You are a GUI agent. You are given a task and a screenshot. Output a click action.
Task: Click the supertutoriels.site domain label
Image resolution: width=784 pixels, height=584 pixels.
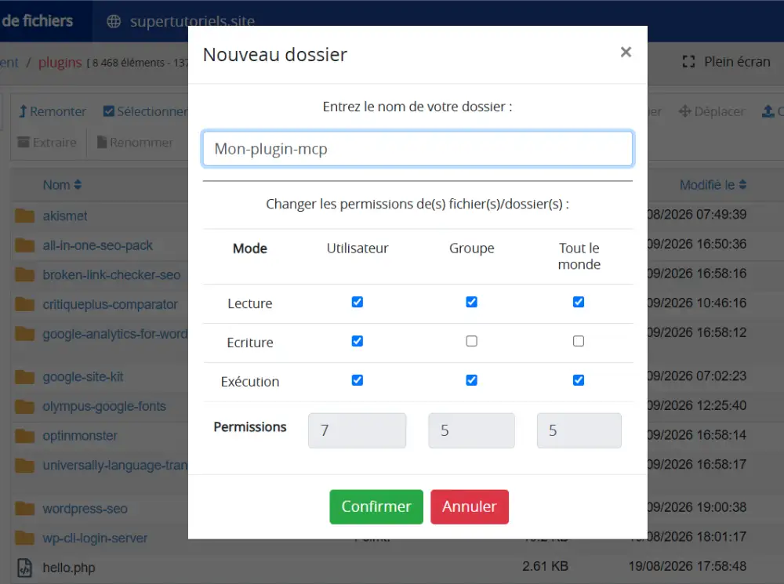192,21
